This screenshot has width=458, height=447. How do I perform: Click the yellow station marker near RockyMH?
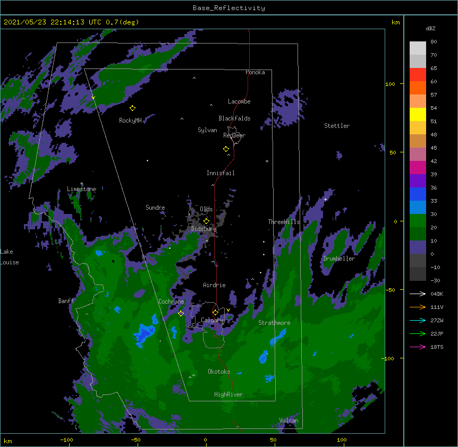132,108
